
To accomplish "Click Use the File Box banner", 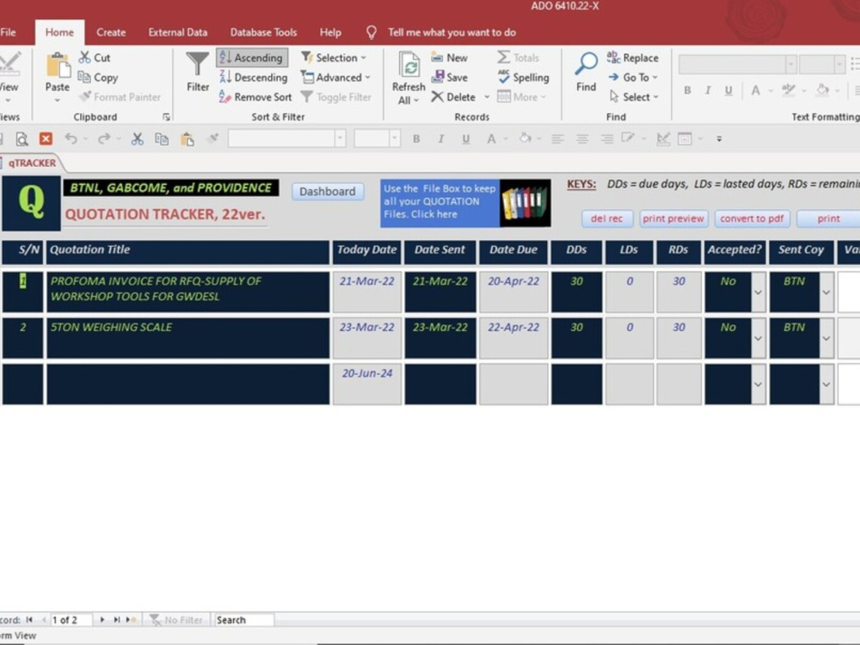I will 439,202.
